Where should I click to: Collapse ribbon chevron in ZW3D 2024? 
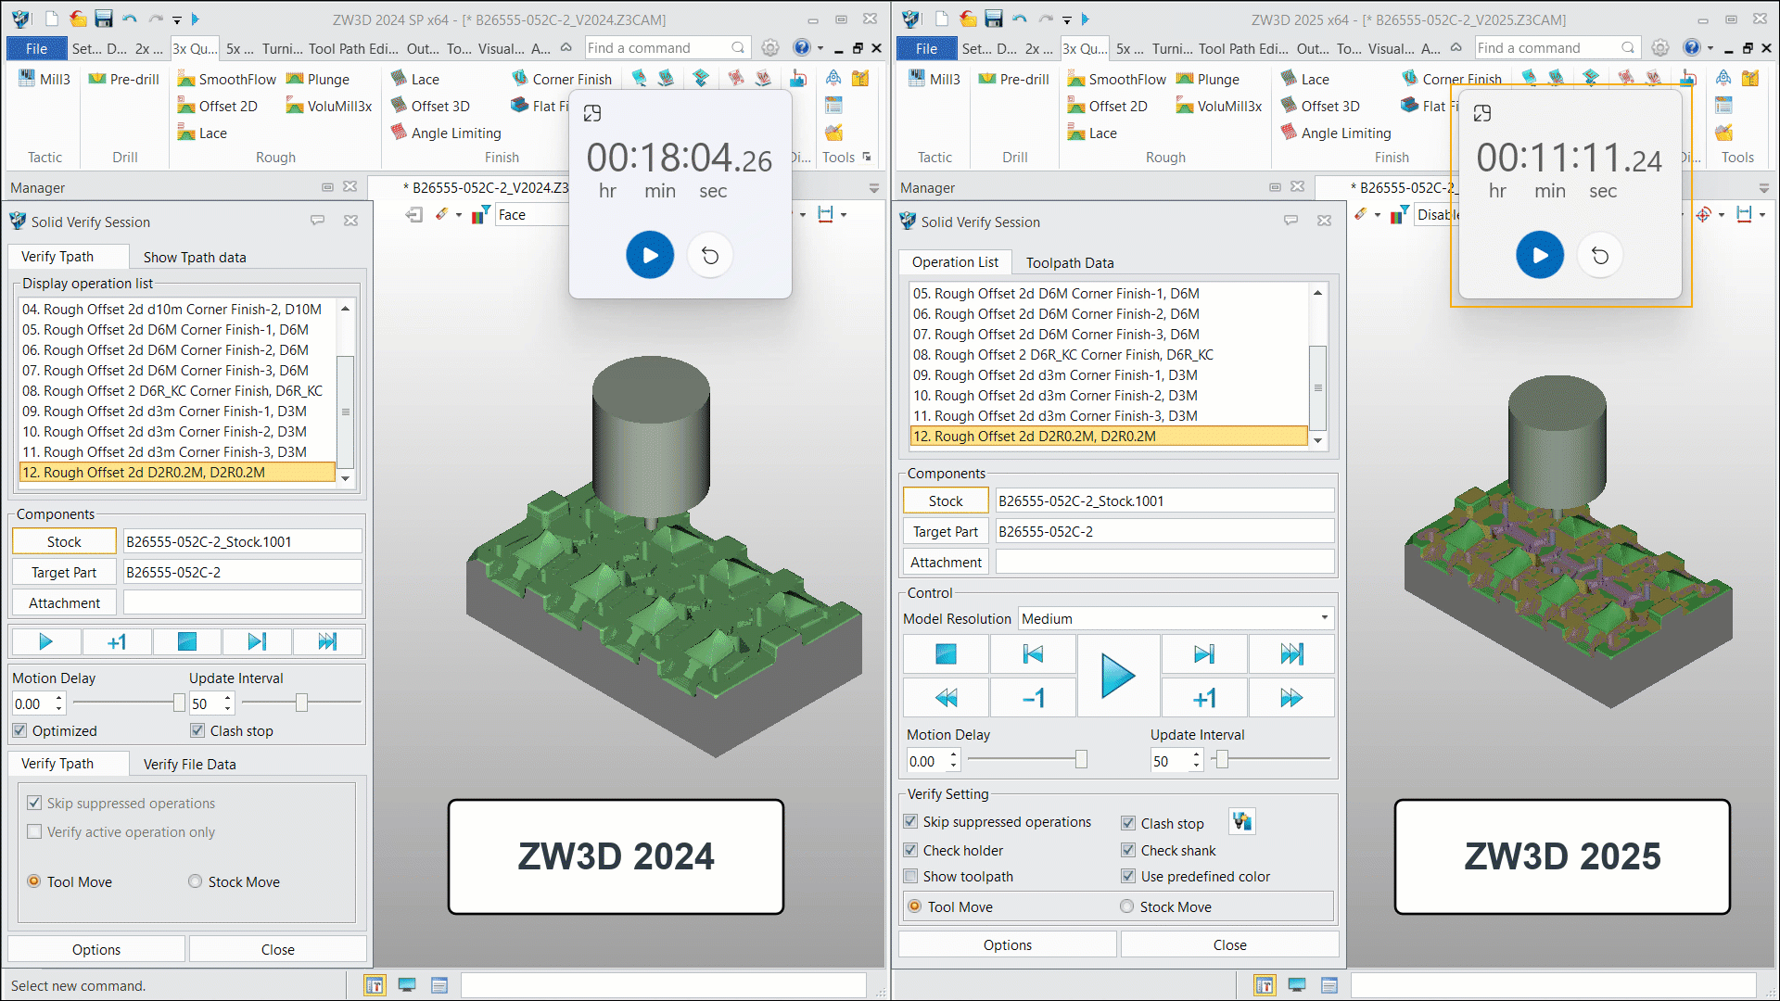tap(566, 47)
